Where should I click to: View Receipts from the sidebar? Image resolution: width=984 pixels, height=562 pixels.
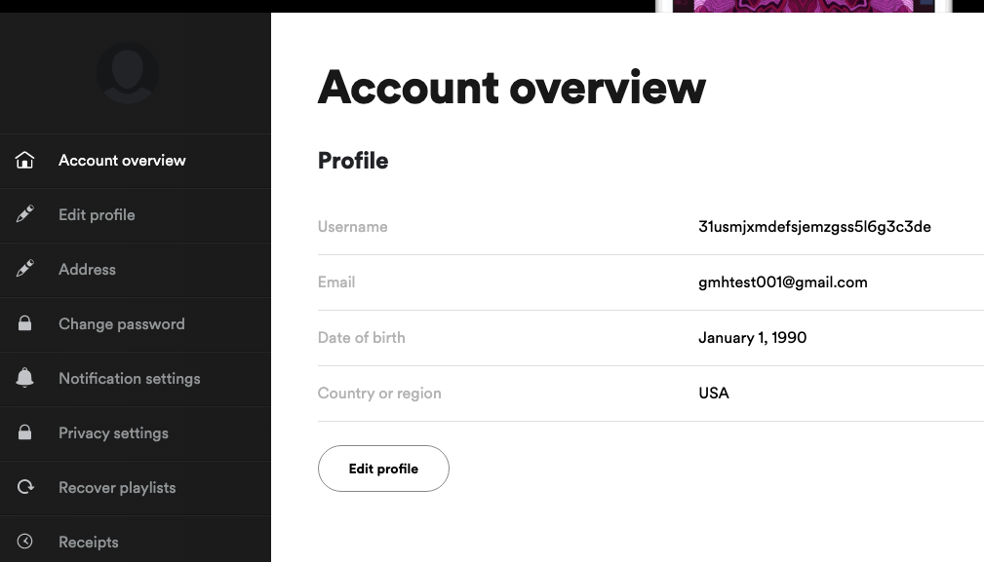click(x=88, y=543)
